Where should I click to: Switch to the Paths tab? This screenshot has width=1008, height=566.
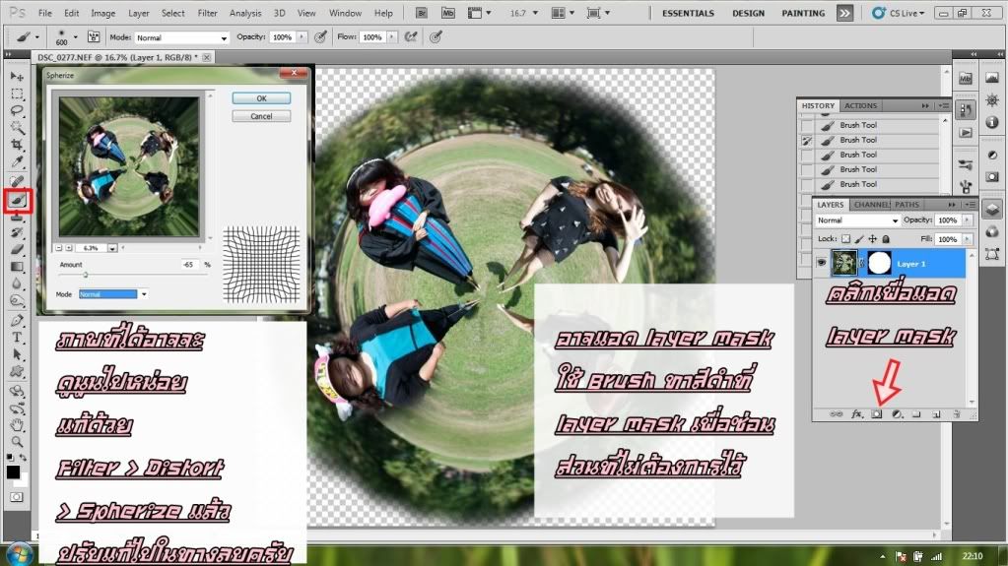tap(907, 205)
